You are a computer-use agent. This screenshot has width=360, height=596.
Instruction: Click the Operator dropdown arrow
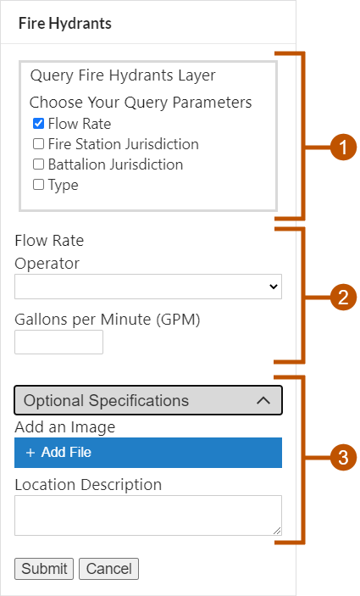click(274, 287)
